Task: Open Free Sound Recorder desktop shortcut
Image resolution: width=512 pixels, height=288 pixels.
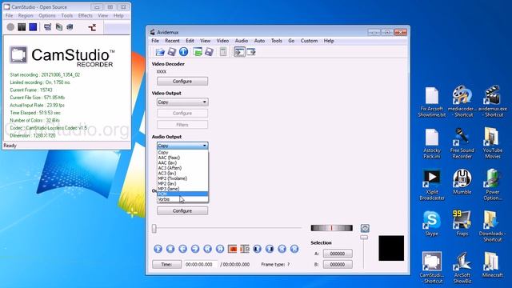Action: pyautogui.click(x=462, y=143)
